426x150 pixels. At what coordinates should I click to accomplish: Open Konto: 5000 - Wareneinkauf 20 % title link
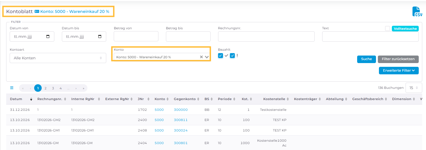(75, 12)
